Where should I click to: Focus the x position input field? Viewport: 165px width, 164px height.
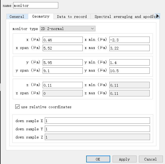63,40
